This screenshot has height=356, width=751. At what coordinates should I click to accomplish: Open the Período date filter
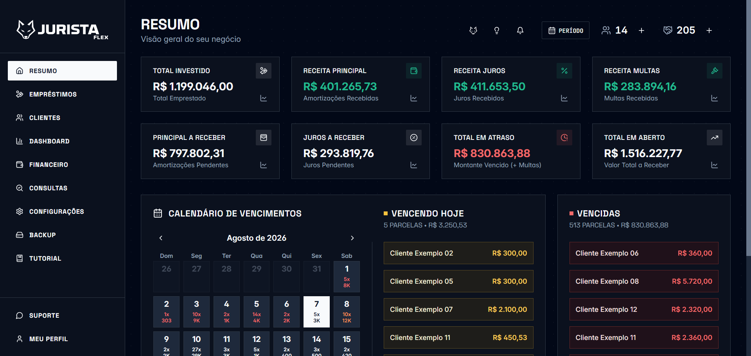tap(566, 30)
